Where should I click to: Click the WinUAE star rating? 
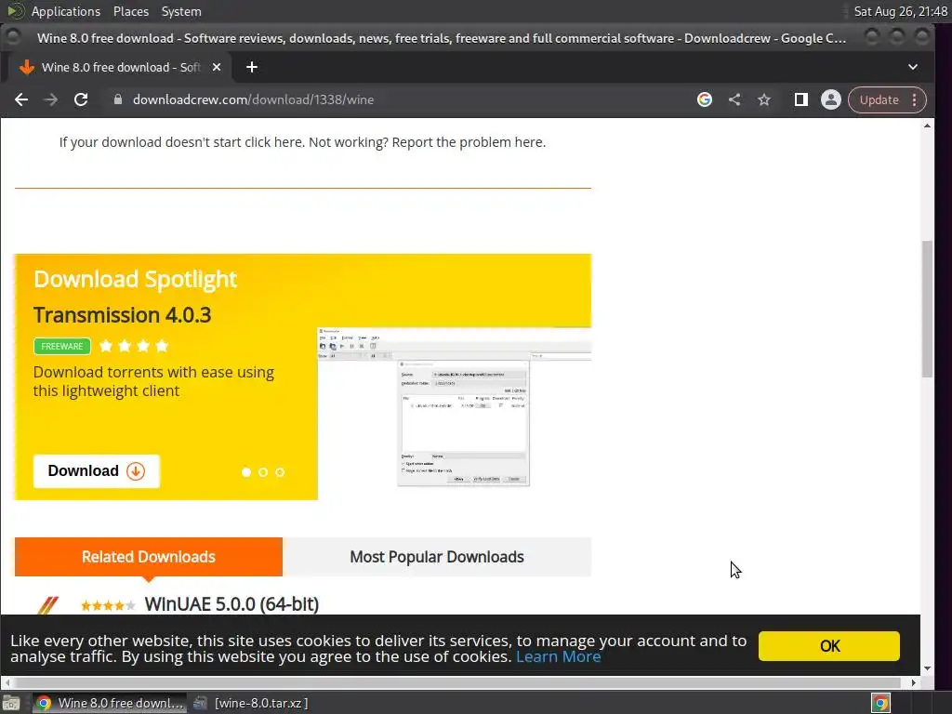tap(108, 604)
